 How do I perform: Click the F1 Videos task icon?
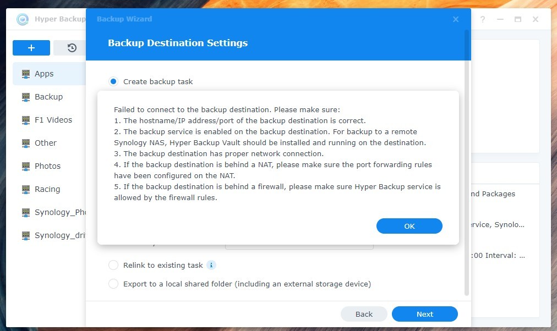(25, 120)
